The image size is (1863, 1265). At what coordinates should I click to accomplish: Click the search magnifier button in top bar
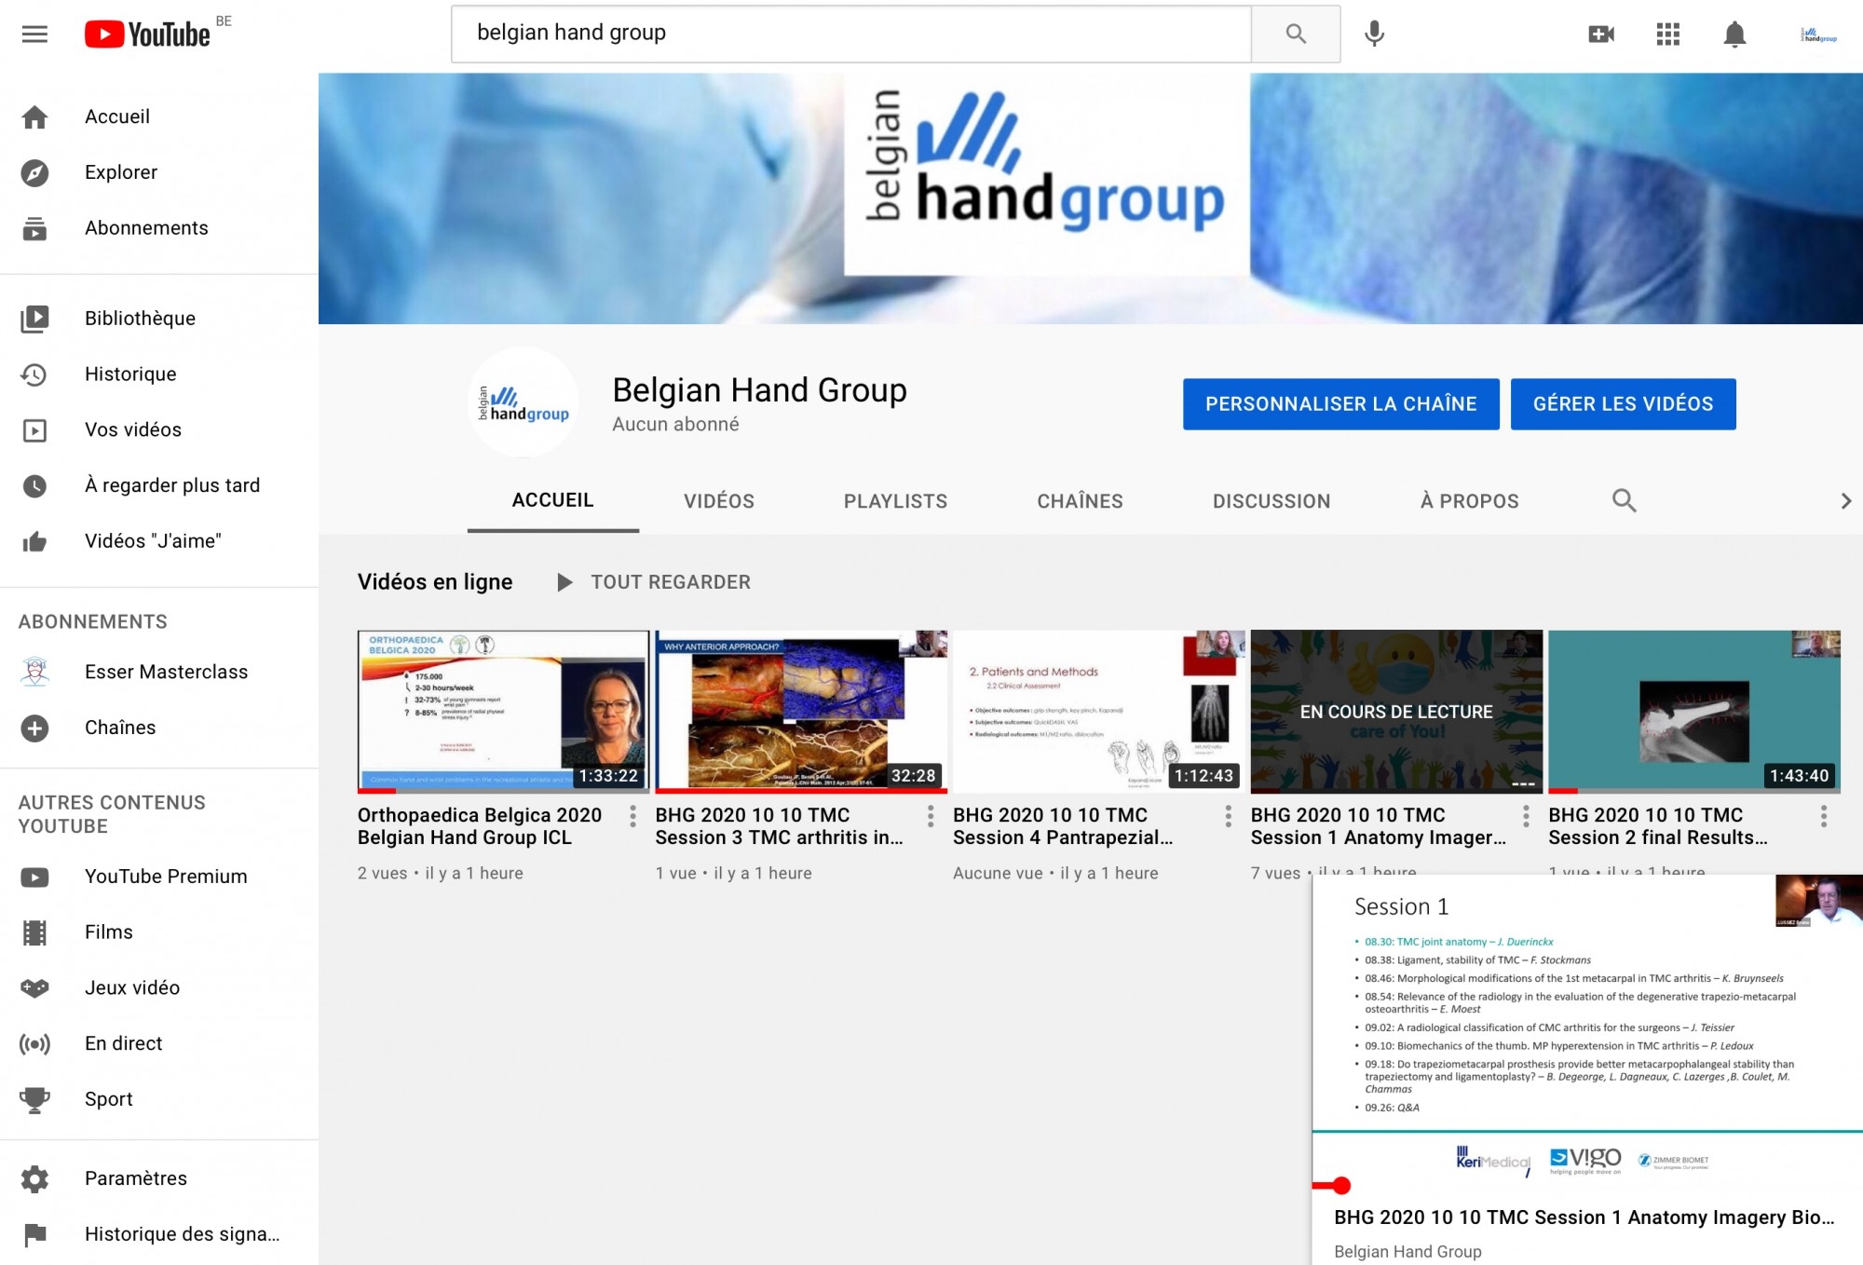[x=1295, y=34]
